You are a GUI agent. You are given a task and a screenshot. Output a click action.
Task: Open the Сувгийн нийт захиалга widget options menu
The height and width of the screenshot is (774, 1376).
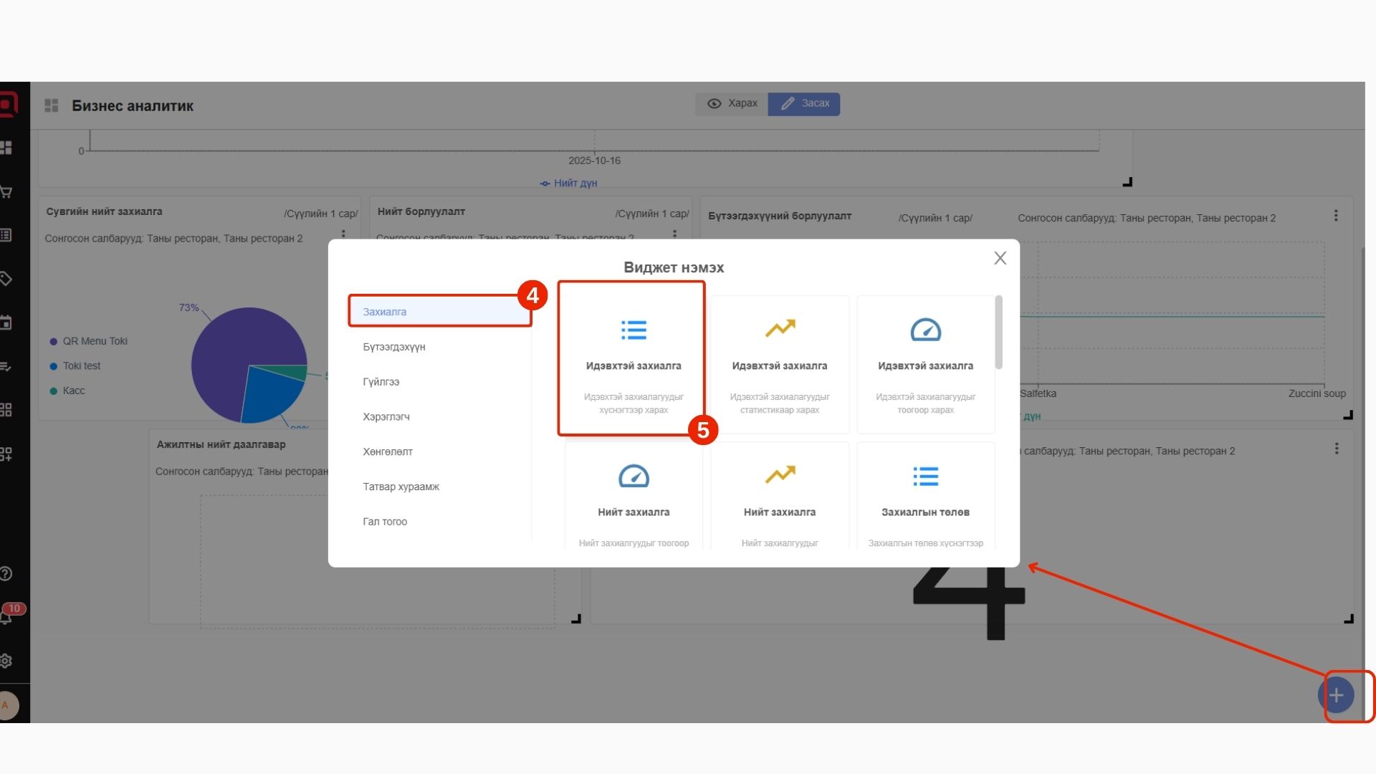(x=343, y=234)
